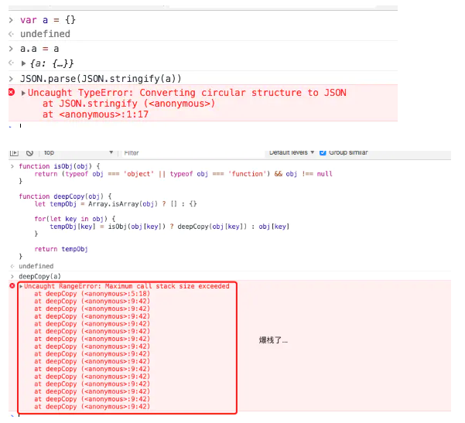Click the red error icon beside Uncaught TypeError

click(x=12, y=92)
